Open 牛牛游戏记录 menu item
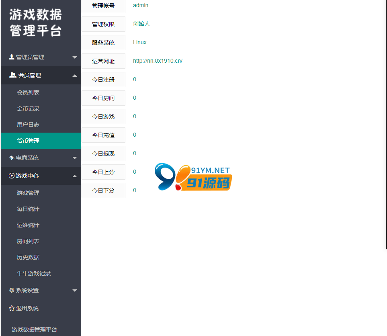The image size is (387, 336). click(x=41, y=273)
